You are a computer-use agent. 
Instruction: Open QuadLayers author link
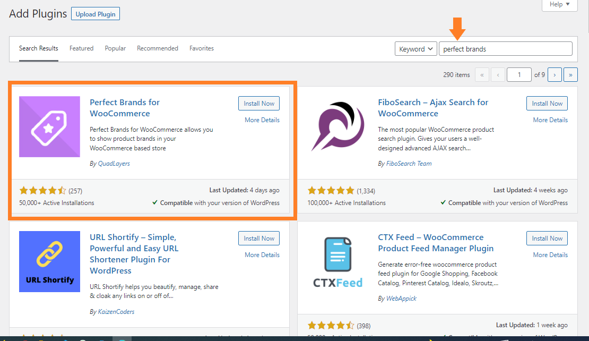point(114,164)
